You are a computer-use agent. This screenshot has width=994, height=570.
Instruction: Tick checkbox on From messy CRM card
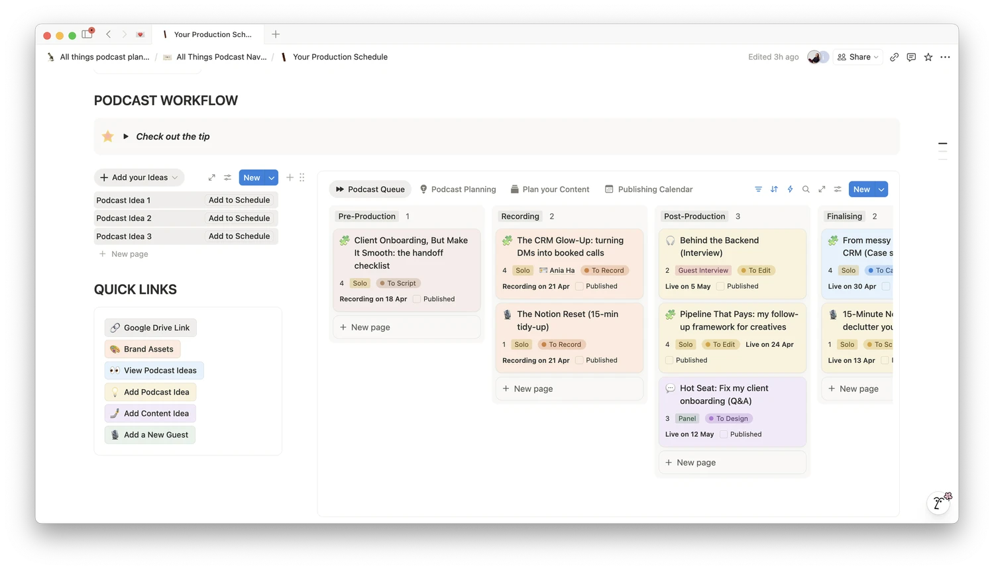pyautogui.click(x=886, y=287)
